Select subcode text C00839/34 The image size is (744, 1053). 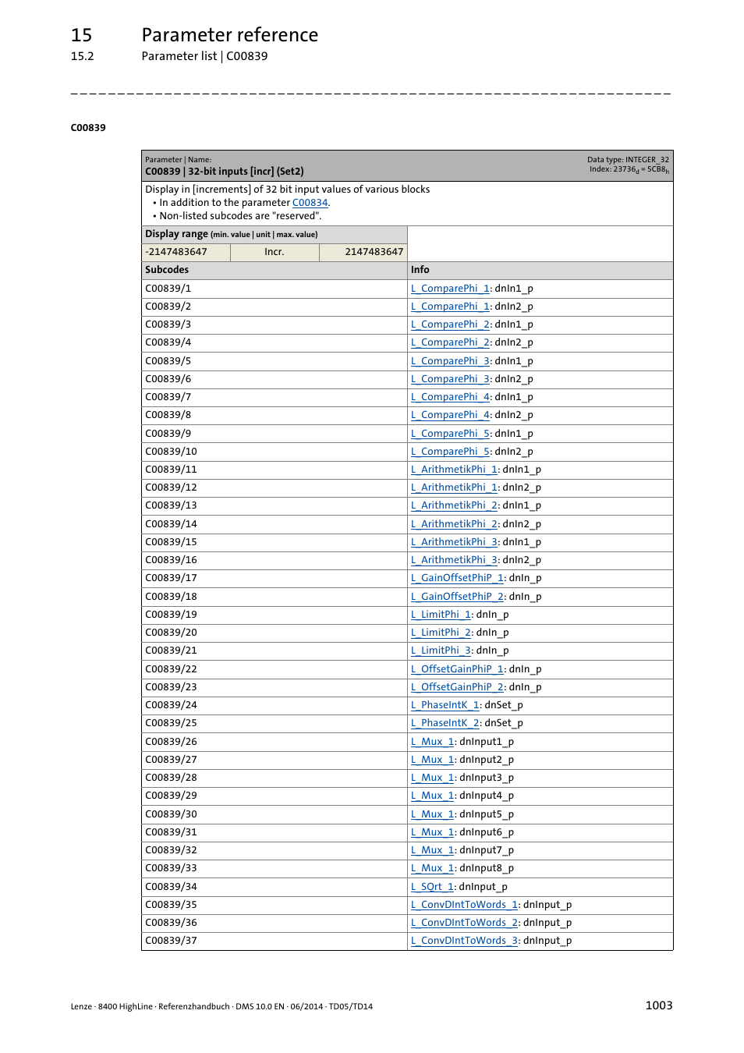click(x=171, y=887)
